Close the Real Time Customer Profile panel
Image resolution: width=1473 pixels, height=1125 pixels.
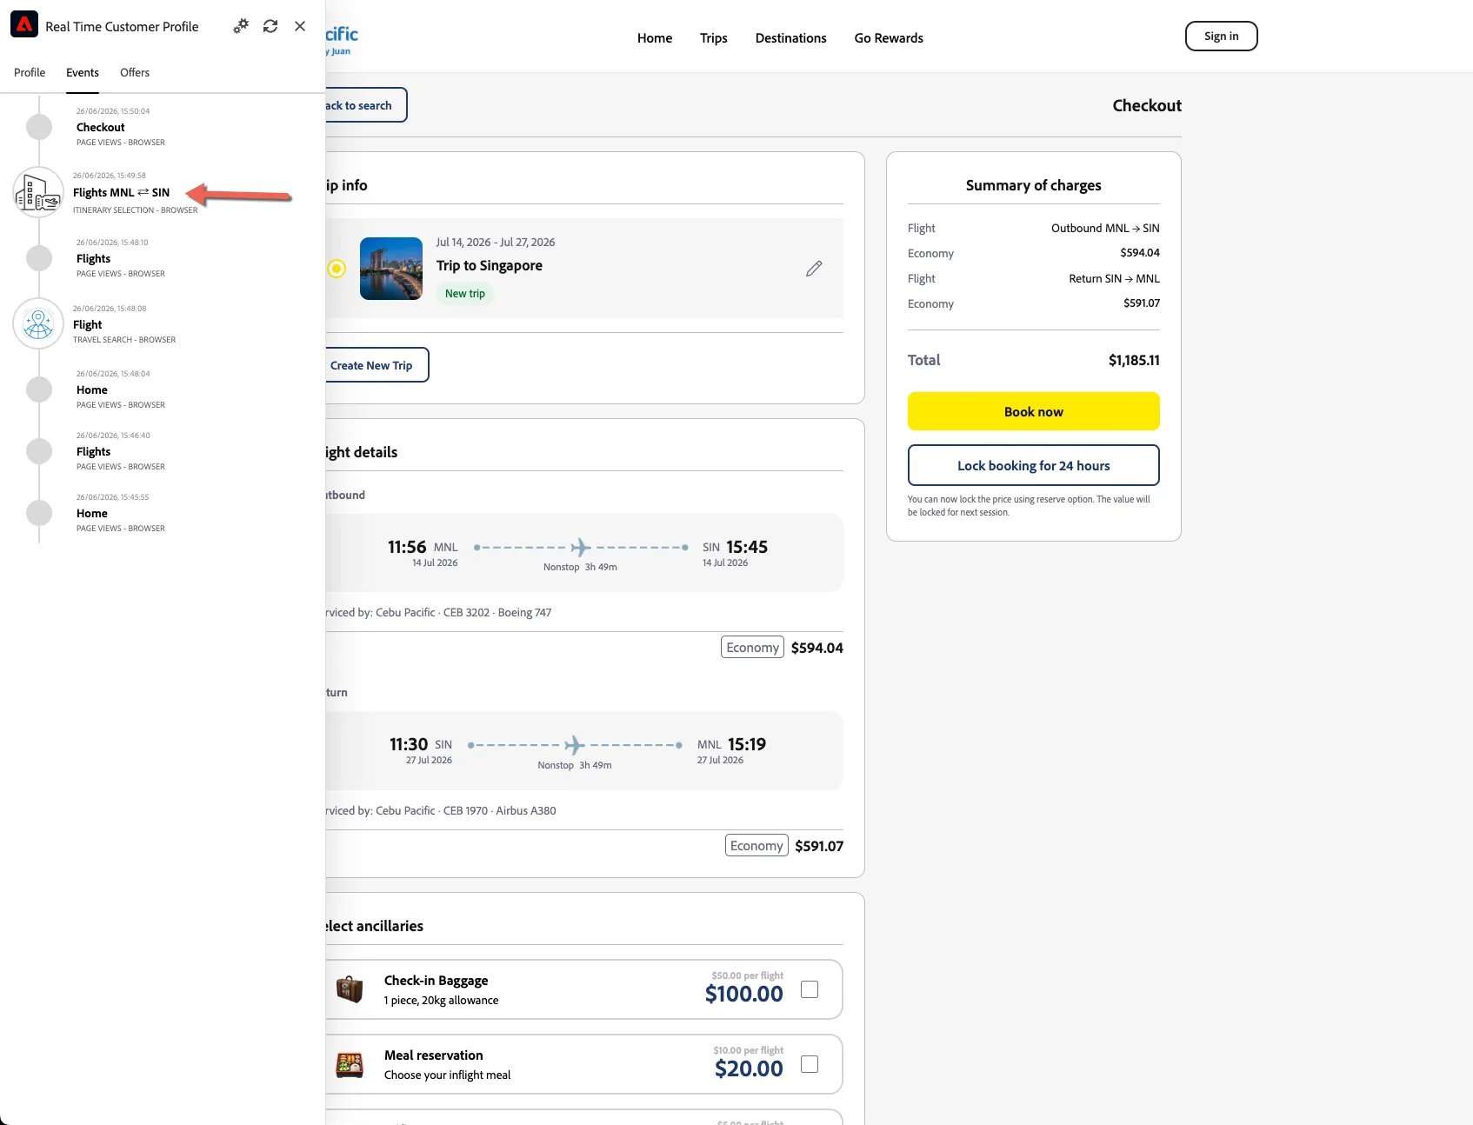click(300, 26)
